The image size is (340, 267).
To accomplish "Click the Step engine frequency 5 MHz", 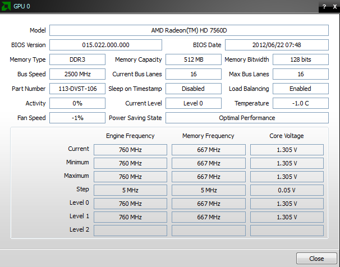I will point(130,190).
